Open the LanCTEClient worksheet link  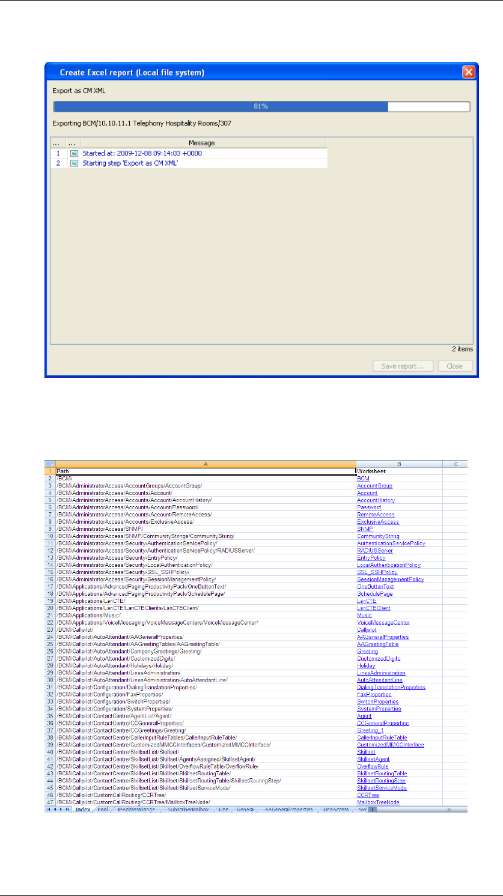[x=374, y=608]
